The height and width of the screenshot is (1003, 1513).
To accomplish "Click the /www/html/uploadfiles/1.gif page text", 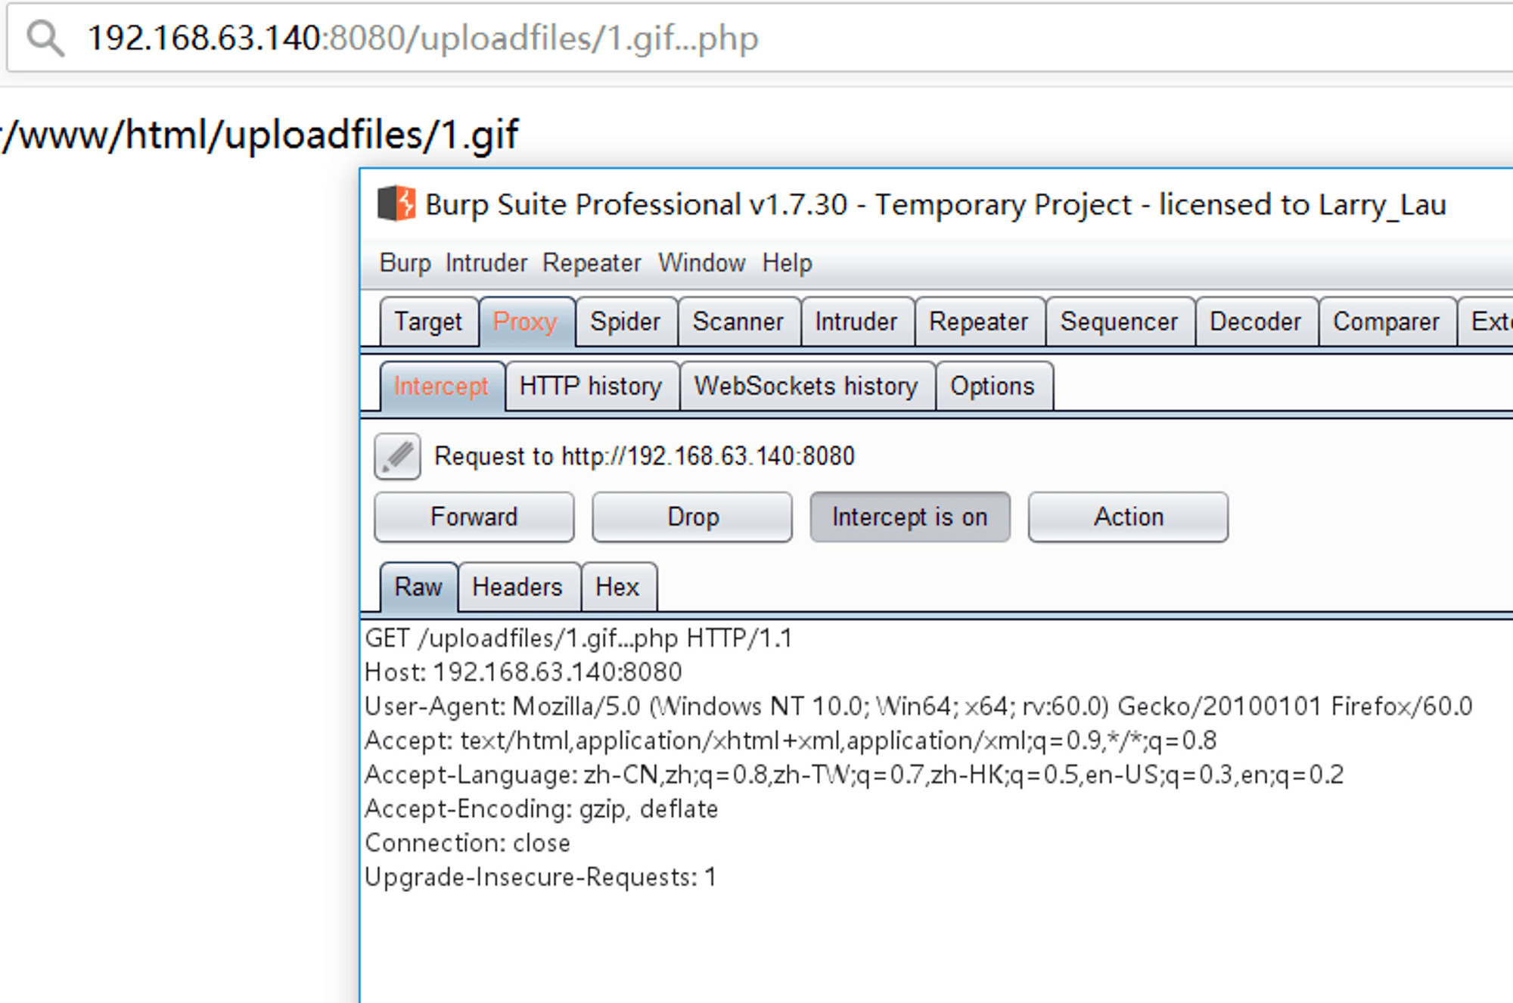I will (259, 136).
